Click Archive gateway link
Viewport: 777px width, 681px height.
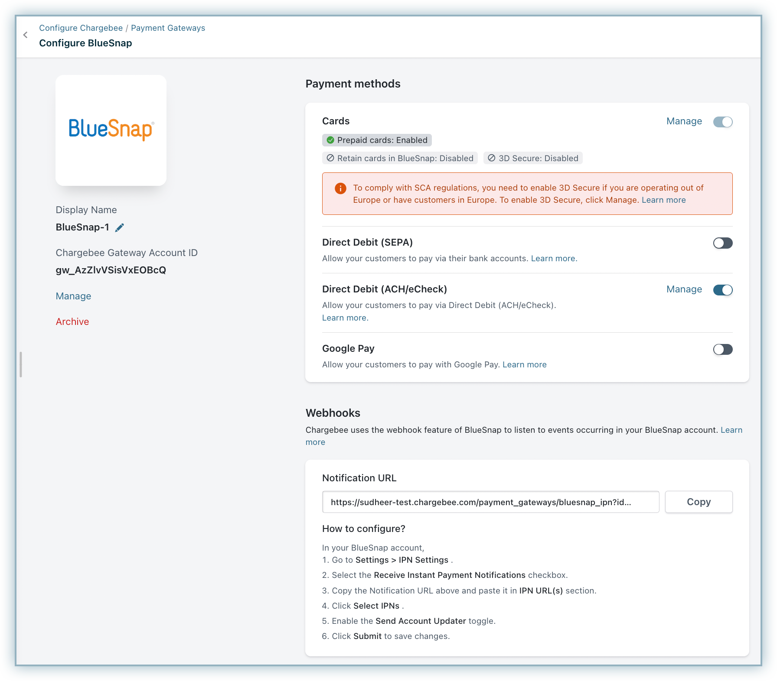click(x=72, y=321)
